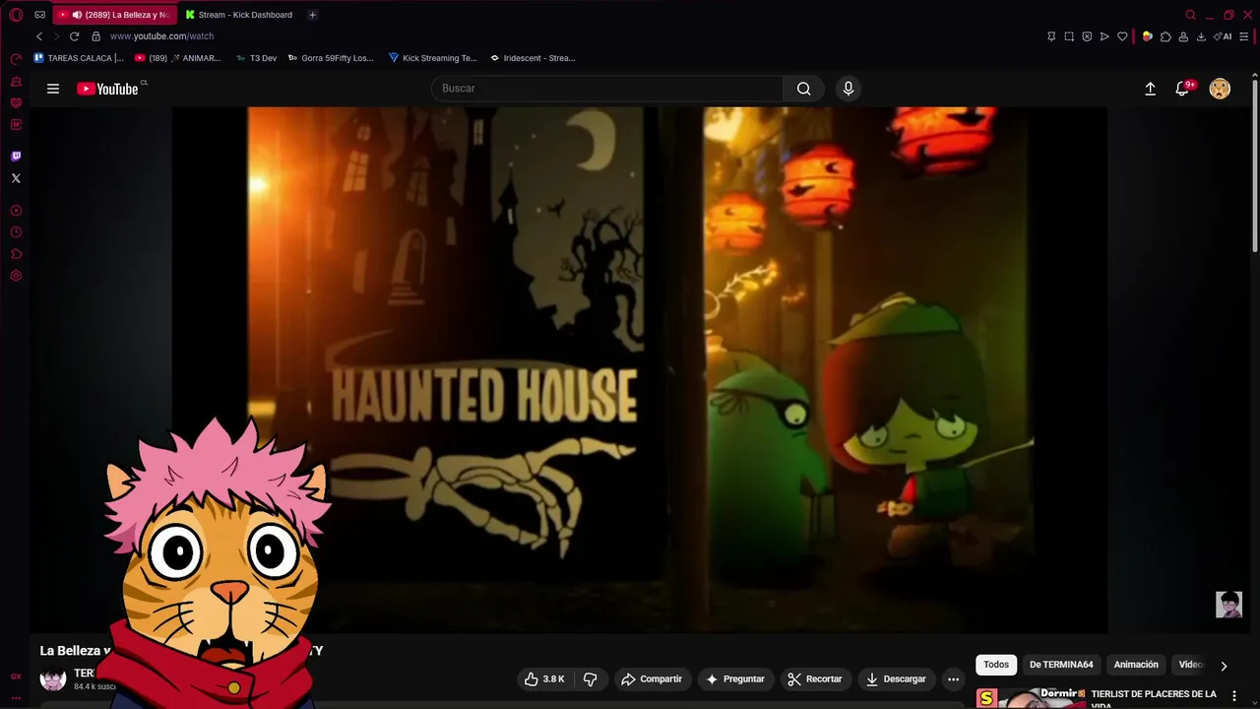Show more filter chips with right chevron
The width and height of the screenshot is (1260, 709).
tap(1224, 666)
